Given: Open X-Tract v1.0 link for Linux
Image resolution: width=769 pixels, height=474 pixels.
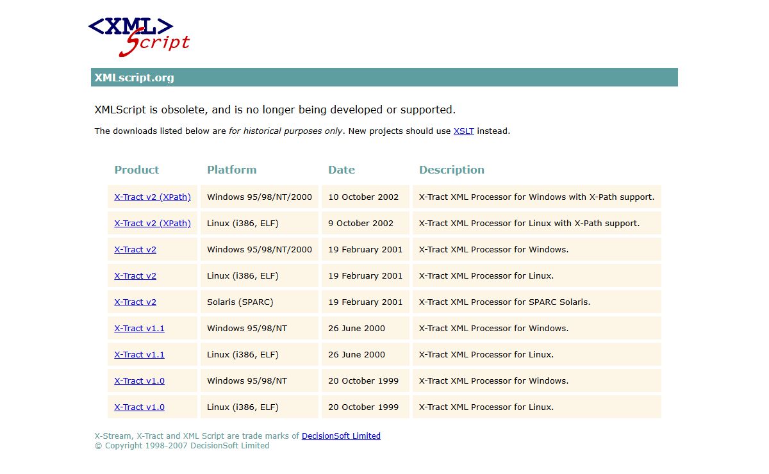Looking at the screenshot, I should (139, 407).
